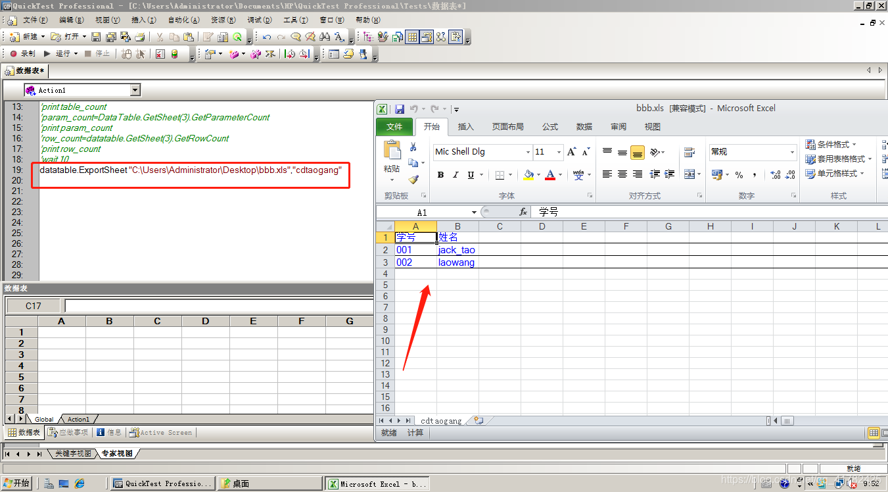Open QTP 工具(T) menu
Image resolution: width=888 pixels, height=492 pixels.
click(x=296, y=20)
